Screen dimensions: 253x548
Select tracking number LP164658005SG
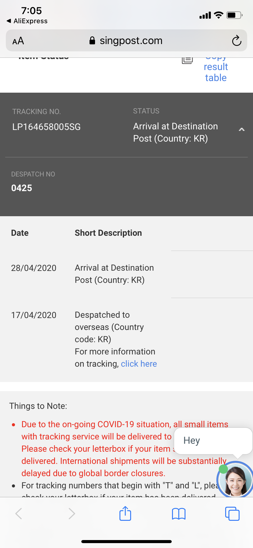click(x=46, y=127)
